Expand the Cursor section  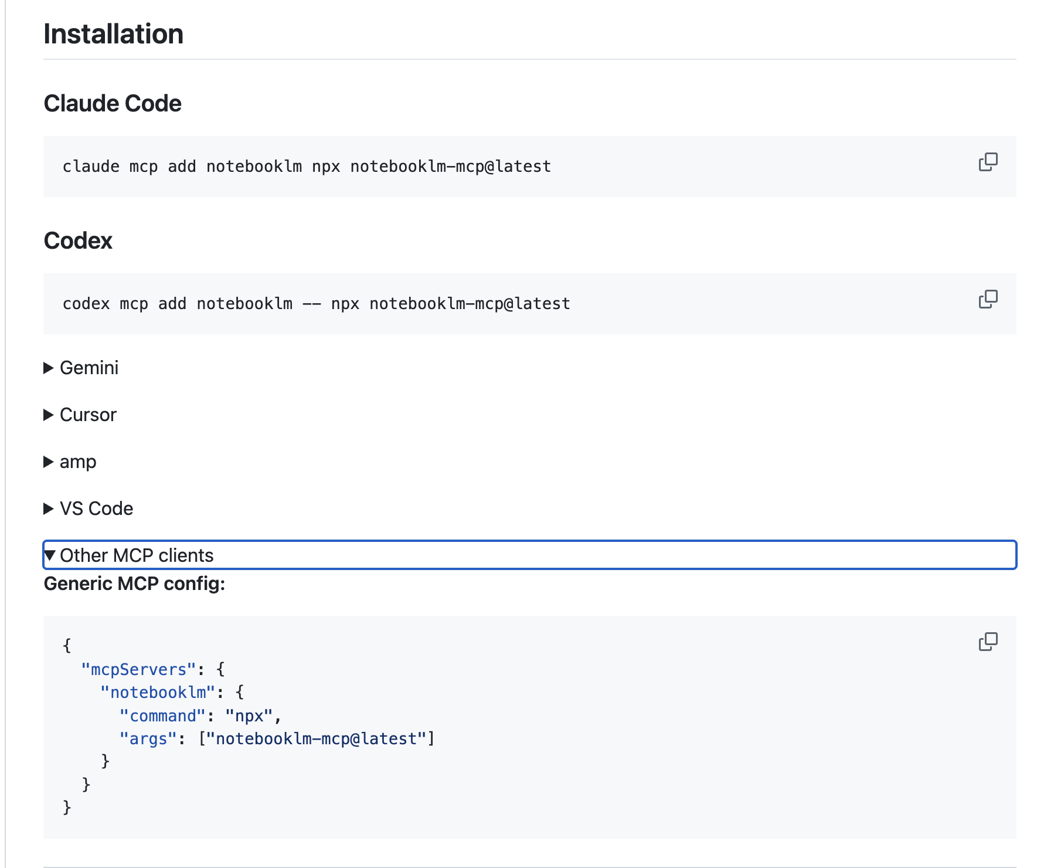(80, 415)
